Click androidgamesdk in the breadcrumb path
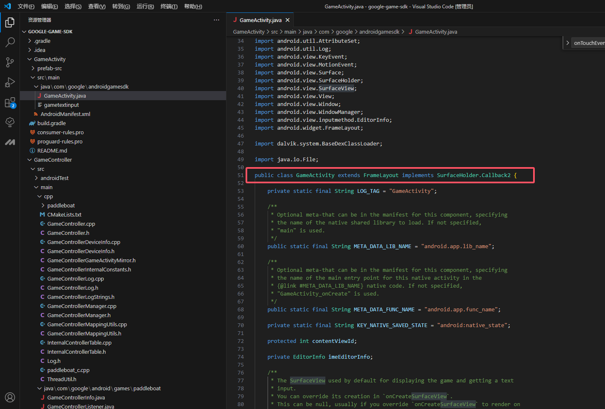Screen dimensions: 605x409 point(379,32)
